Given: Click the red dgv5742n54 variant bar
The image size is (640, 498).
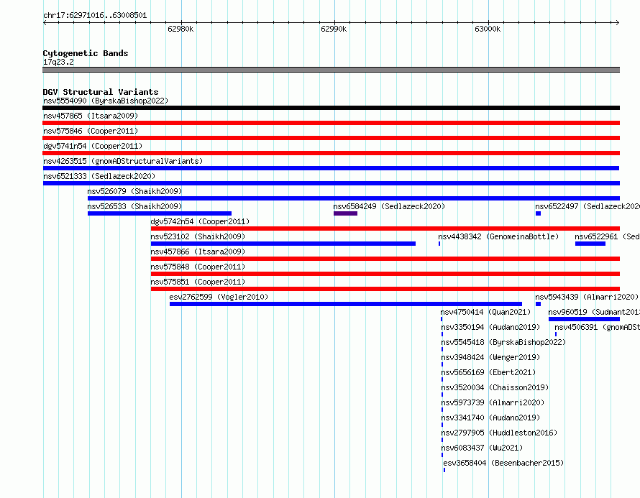Looking at the screenshot, I should coord(385,229).
